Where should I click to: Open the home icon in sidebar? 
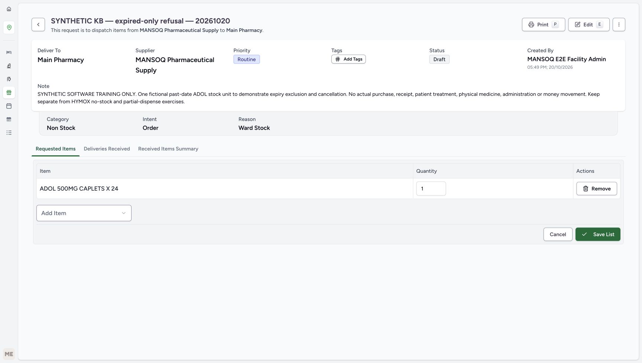click(9, 9)
